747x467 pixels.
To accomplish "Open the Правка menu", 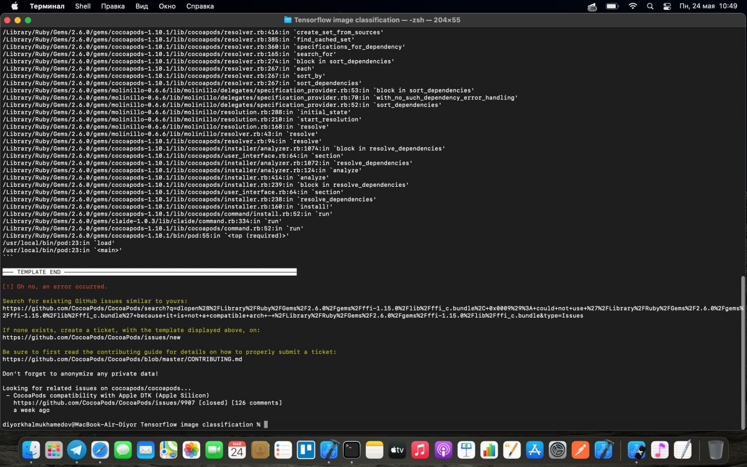I will point(113,6).
